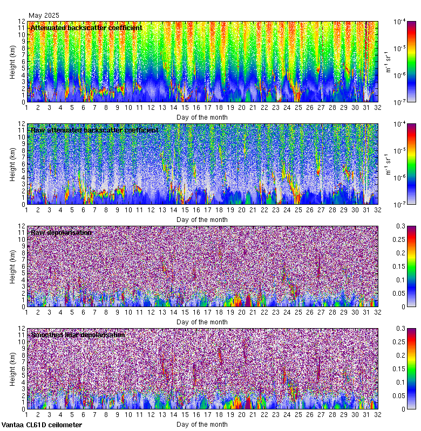Click day 1 tick label under Raw depolarisation panel
421x431 pixels.
pyautogui.click(x=26, y=312)
